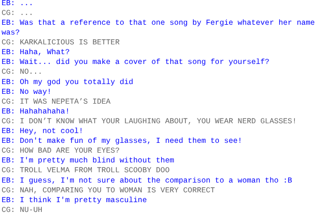Click "HOW BAD ARE YOUR EYES?" message

click(60, 150)
